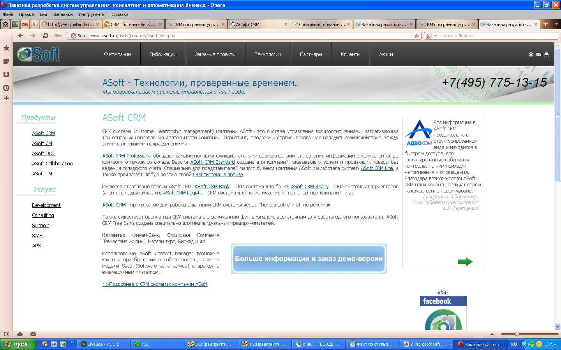Image resolution: width=561 pixels, height=350 pixels.
Task: Open the password wand key icon
Action: [58, 35]
